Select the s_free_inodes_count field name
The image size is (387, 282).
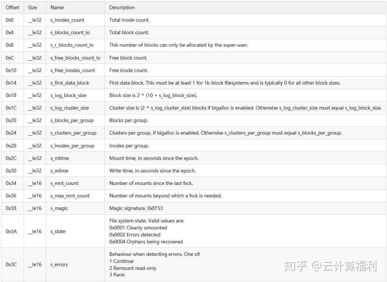click(x=73, y=70)
